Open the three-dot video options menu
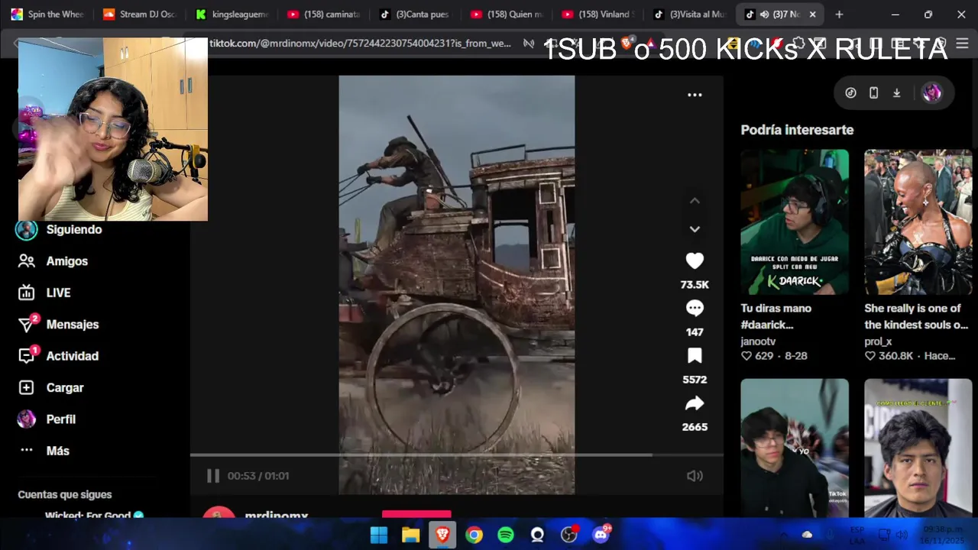This screenshot has width=978, height=550. (695, 95)
